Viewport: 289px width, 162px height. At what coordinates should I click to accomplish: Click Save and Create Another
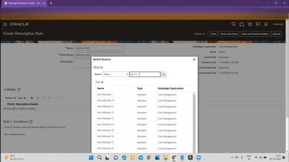point(255,34)
